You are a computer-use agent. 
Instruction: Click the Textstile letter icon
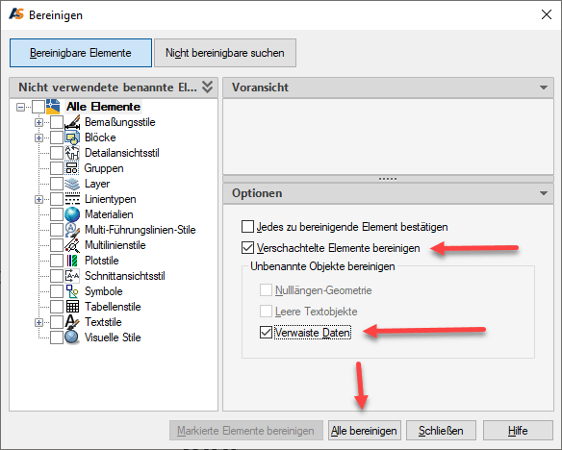(72, 322)
